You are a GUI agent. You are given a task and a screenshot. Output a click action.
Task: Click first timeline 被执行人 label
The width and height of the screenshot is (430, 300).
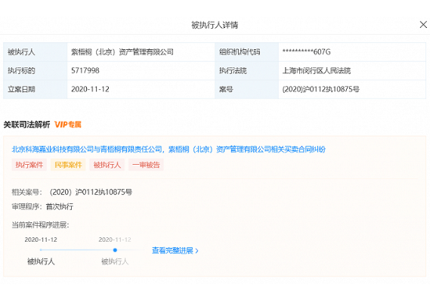point(41,261)
